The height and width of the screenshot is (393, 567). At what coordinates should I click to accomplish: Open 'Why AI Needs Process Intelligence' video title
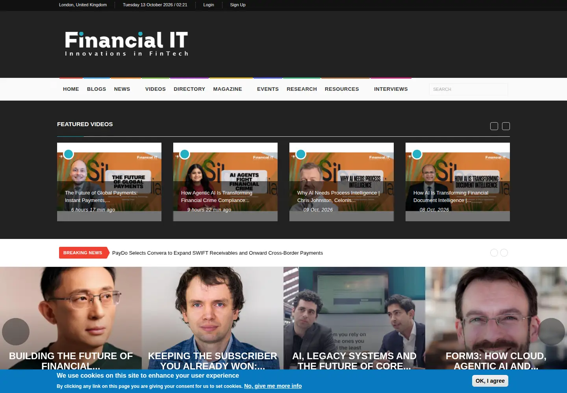pyautogui.click(x=338, y=196)
